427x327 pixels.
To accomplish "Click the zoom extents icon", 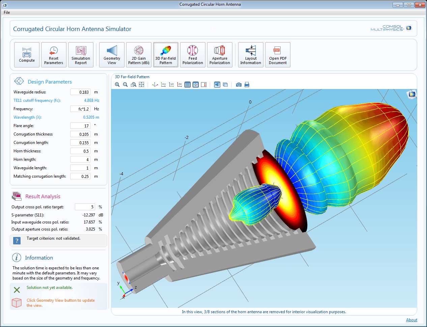I will point(142,85).
